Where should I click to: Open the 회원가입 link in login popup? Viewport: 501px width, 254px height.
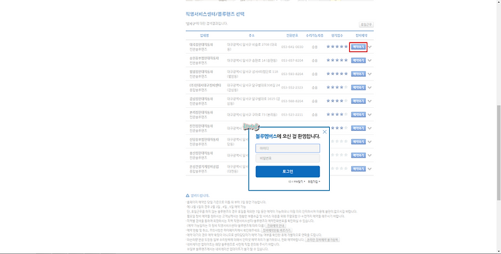(314, 182)
